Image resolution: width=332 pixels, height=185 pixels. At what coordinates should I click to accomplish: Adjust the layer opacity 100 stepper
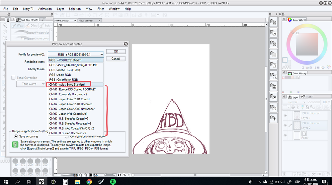click(329, 102)
